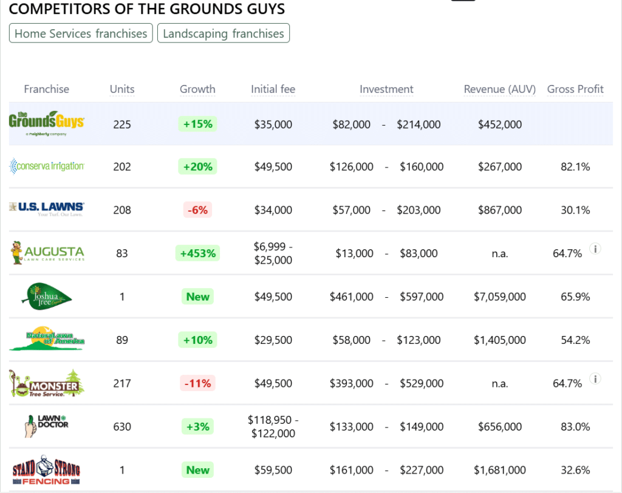
Task: Select the $57,000 minimum investment
Action: 352,210
